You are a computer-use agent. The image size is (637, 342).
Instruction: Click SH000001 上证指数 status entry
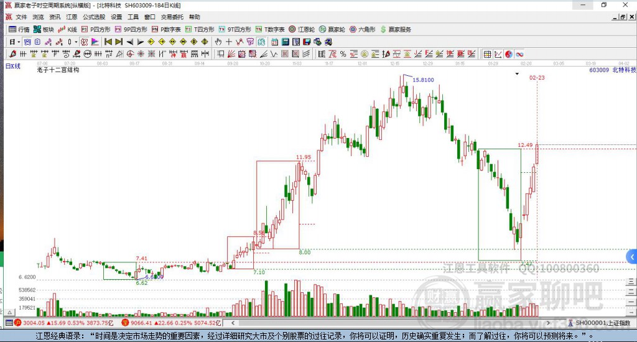coord(598,323)
